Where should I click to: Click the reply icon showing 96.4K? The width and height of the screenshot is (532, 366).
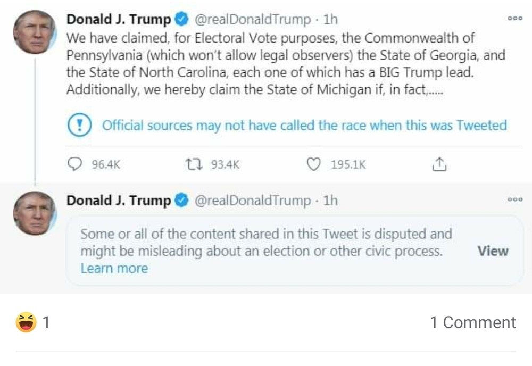(x=76, y=165)
